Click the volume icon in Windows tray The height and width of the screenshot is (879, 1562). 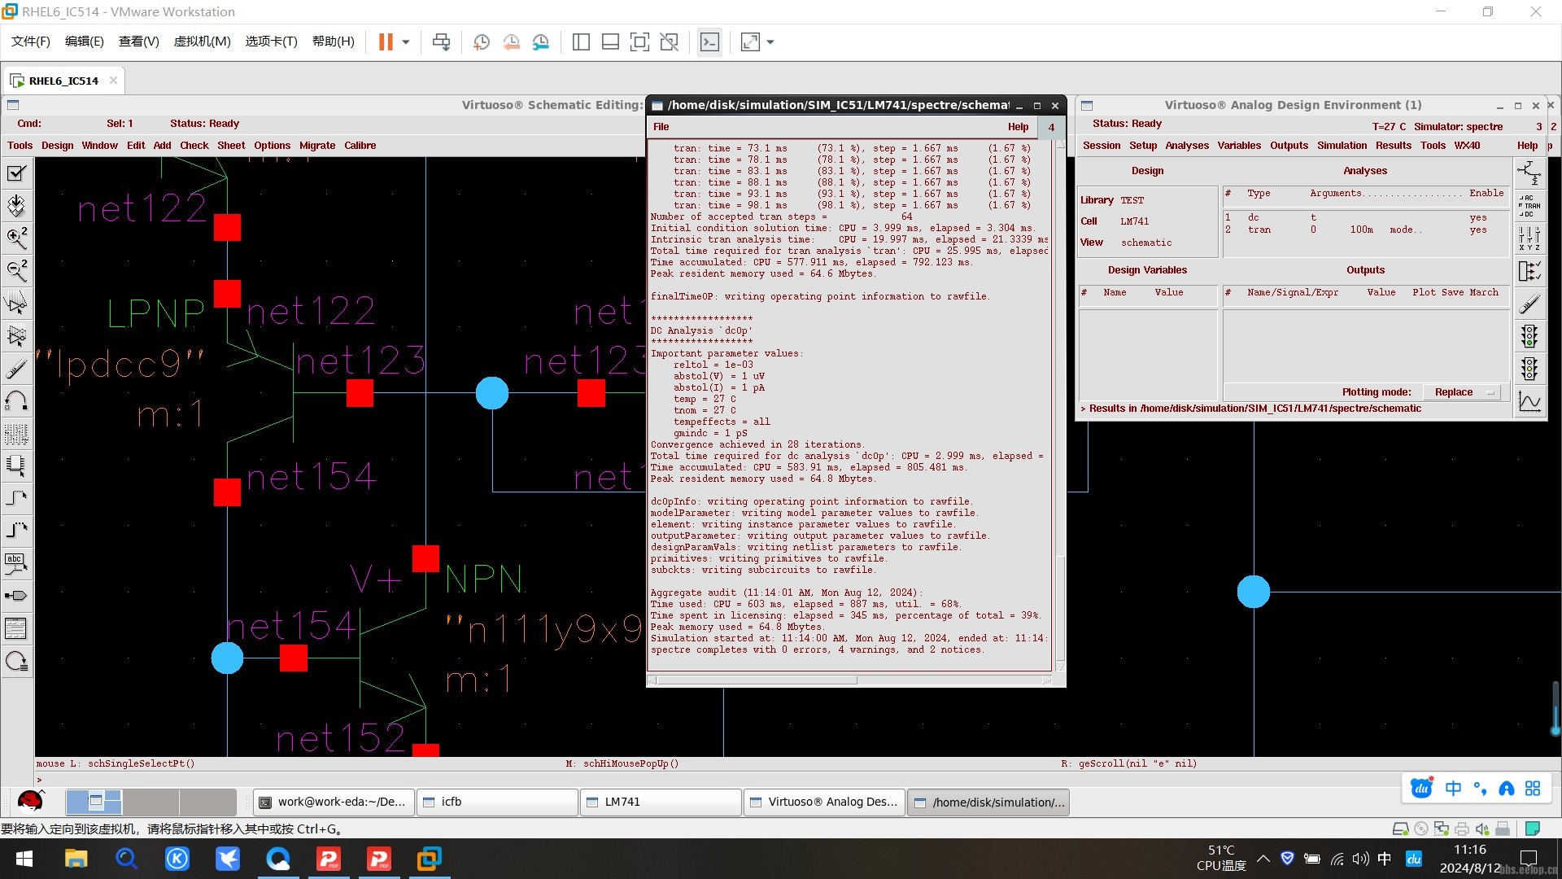coord(1360,859)
